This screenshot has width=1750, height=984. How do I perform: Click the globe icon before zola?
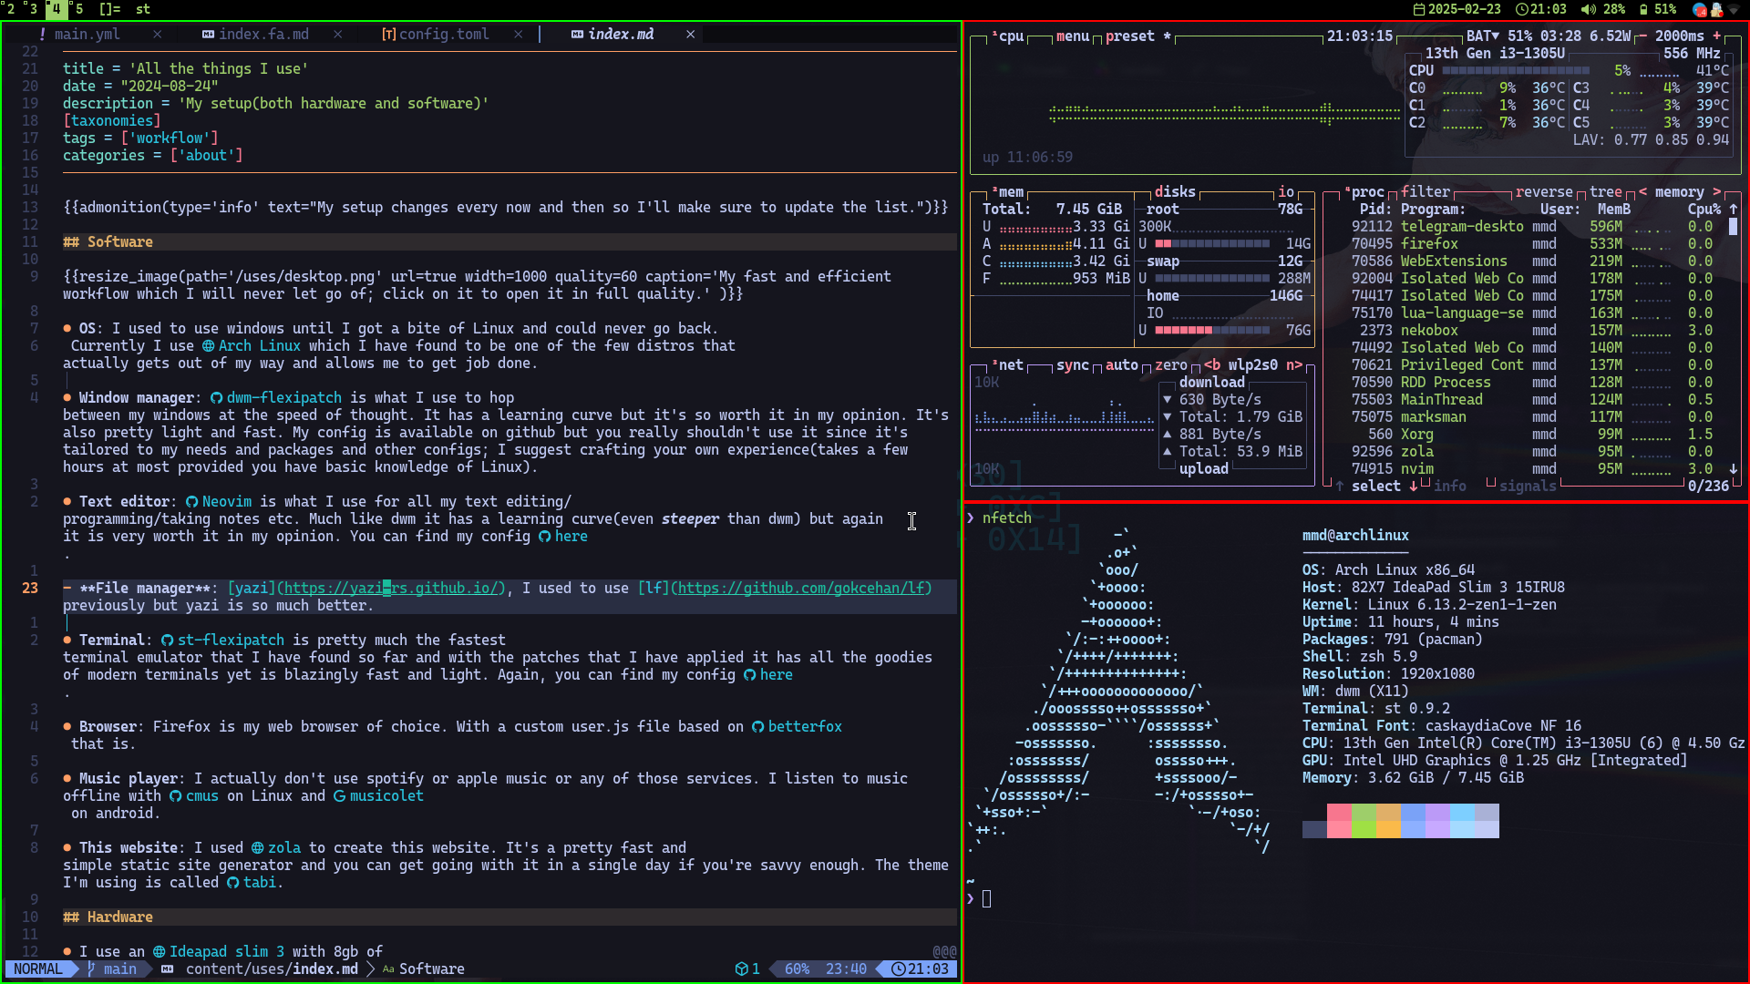(257, 848)
